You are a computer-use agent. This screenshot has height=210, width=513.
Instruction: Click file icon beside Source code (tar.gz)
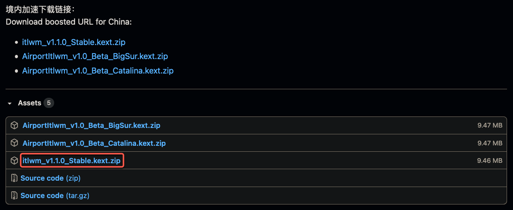pyautogui.click(x=14, y=196)
